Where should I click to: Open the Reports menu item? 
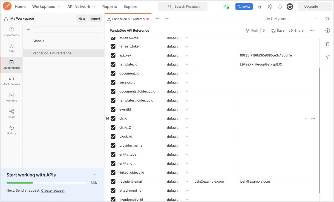[x=110, y=7]
